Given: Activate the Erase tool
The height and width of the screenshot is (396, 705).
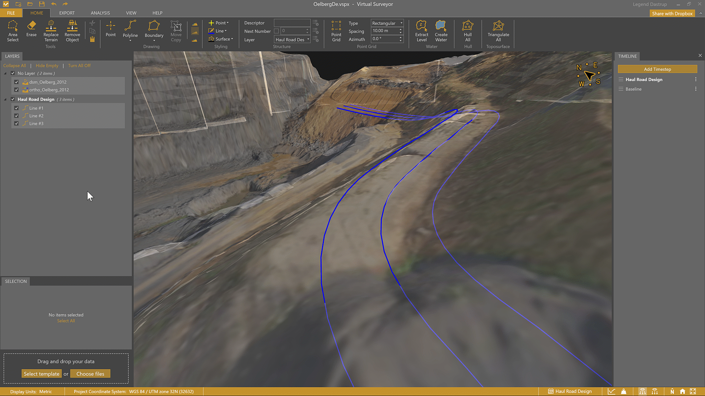Looking at the screenshot, I should [31, 29].
